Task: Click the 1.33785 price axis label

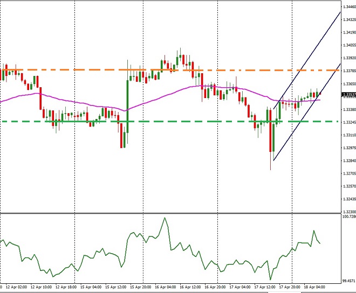Action: point(350,71)
